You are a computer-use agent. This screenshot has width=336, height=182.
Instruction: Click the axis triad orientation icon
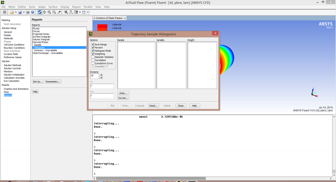click(x=71, y=12)
